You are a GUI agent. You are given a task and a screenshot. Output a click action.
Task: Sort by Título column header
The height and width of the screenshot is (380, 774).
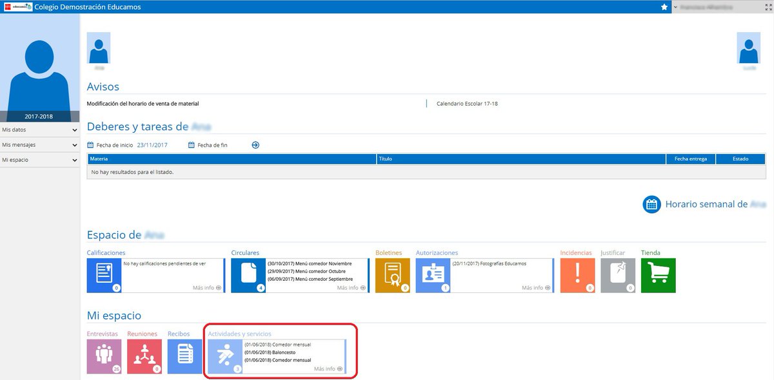tap(521, 158)
